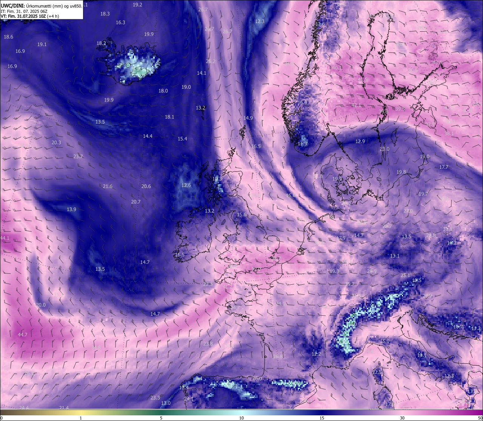
Task: Click the 18.1 map value
Action: [169, 117]
